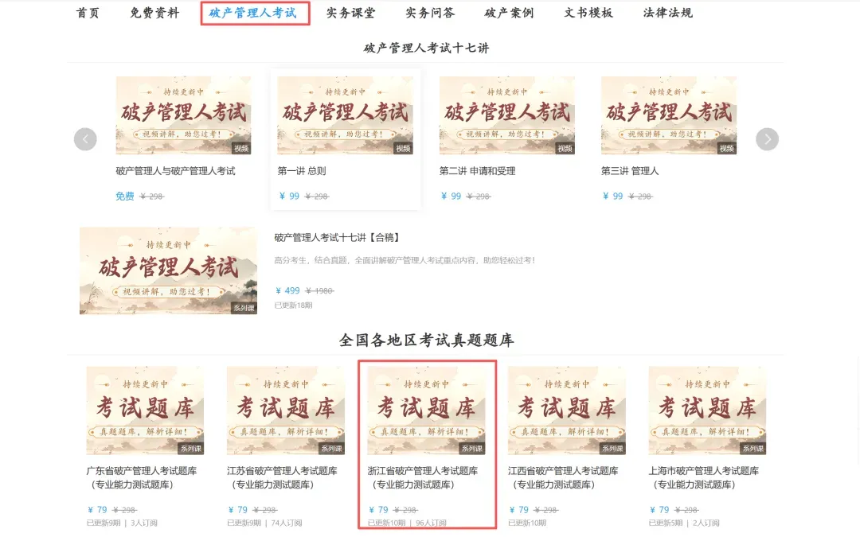Open the free 破产管理人与破产管理人考试 video thumbnail
860x537 pixels.
(183, 115)
